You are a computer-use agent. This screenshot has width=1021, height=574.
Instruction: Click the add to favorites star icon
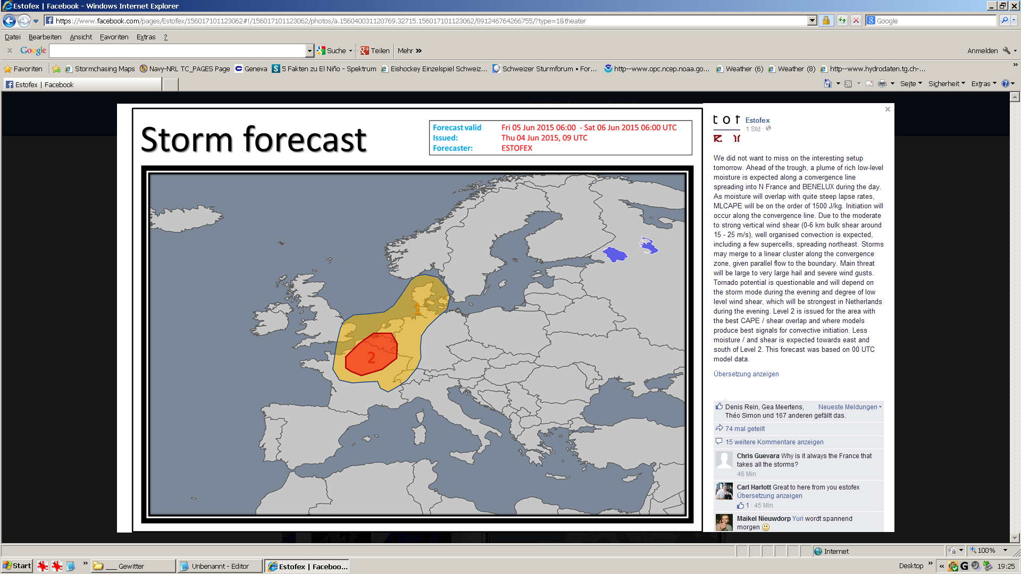[56, 69]
